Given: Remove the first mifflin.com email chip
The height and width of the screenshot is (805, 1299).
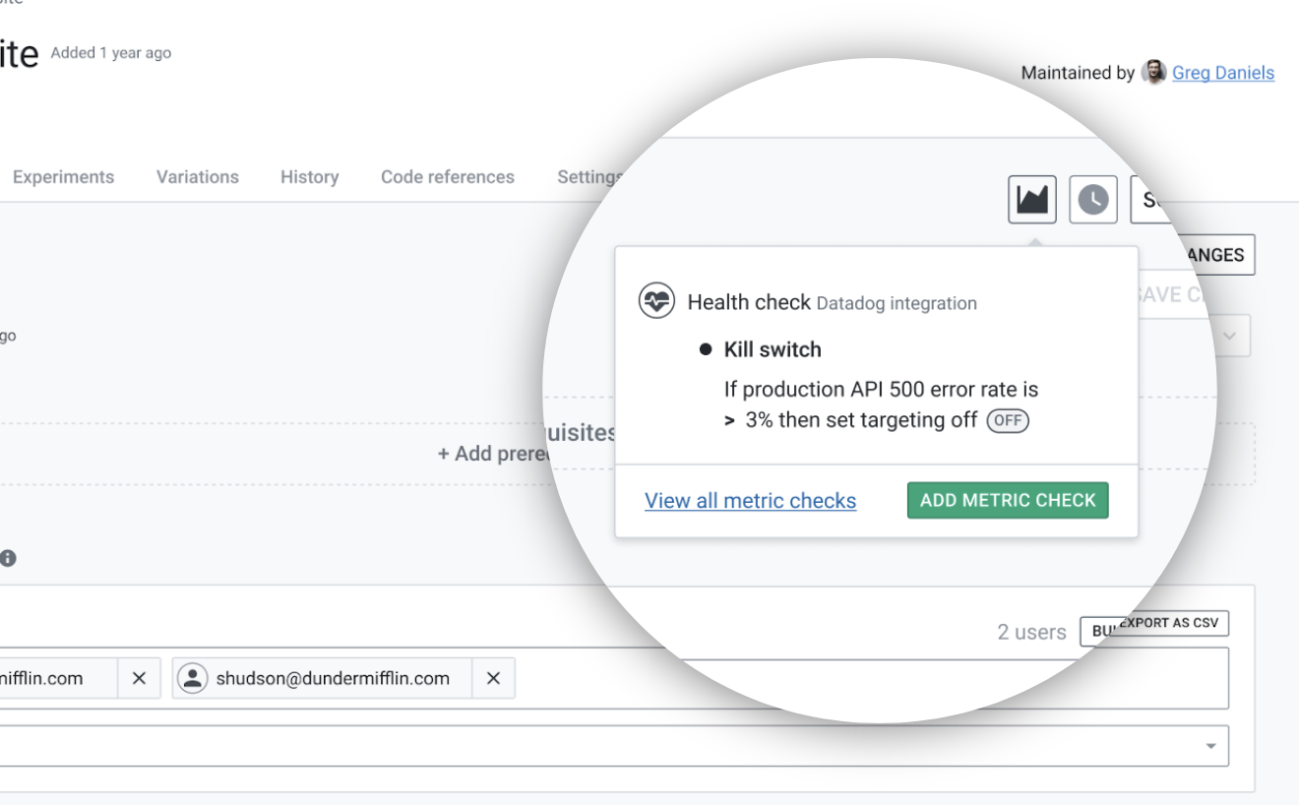Looking at the screenshot, I should click(x=139, y=678).
